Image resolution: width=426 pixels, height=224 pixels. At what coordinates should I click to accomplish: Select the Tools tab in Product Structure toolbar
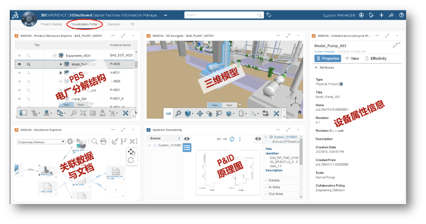(81, 105)
